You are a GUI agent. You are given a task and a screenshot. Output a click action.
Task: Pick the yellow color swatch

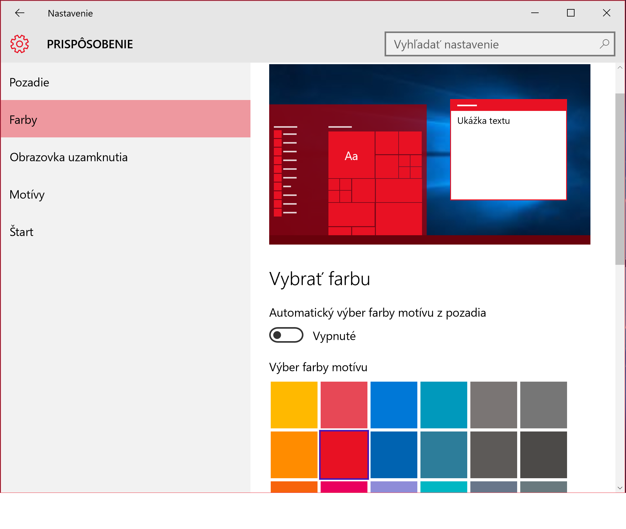(x=294, y=405)
